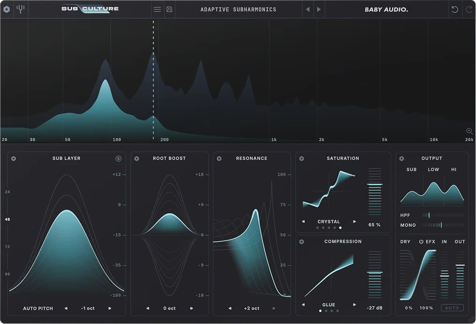
Task: Click the AUTO gain button
Action: 452,308
